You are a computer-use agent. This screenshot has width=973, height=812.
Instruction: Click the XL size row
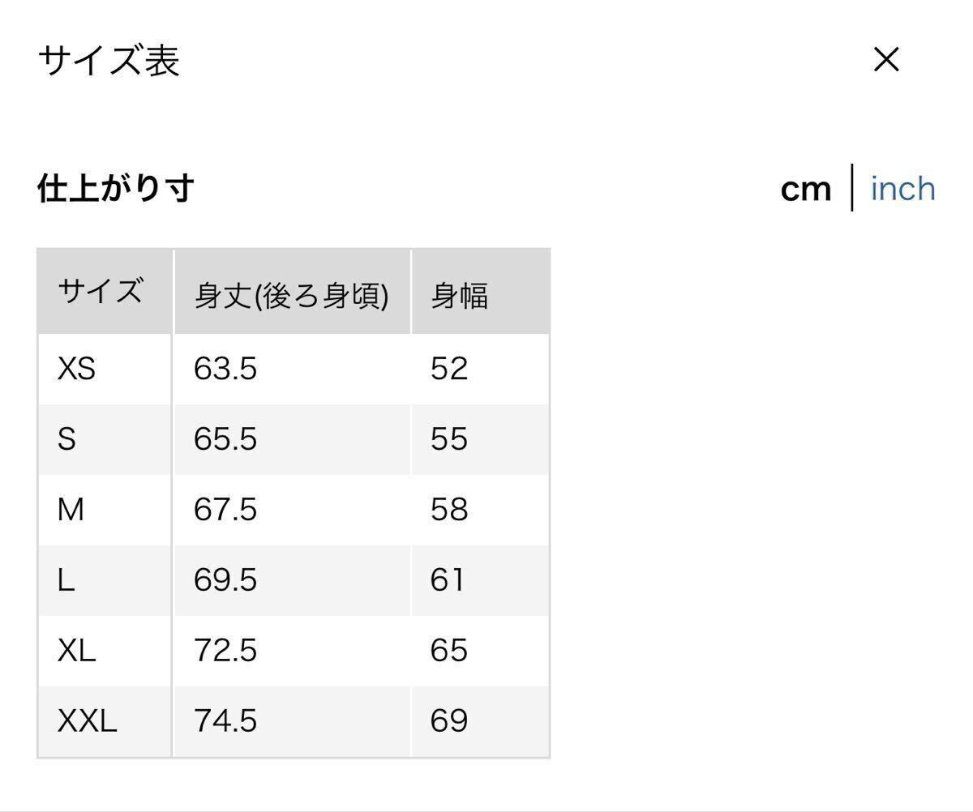point(77,650)
